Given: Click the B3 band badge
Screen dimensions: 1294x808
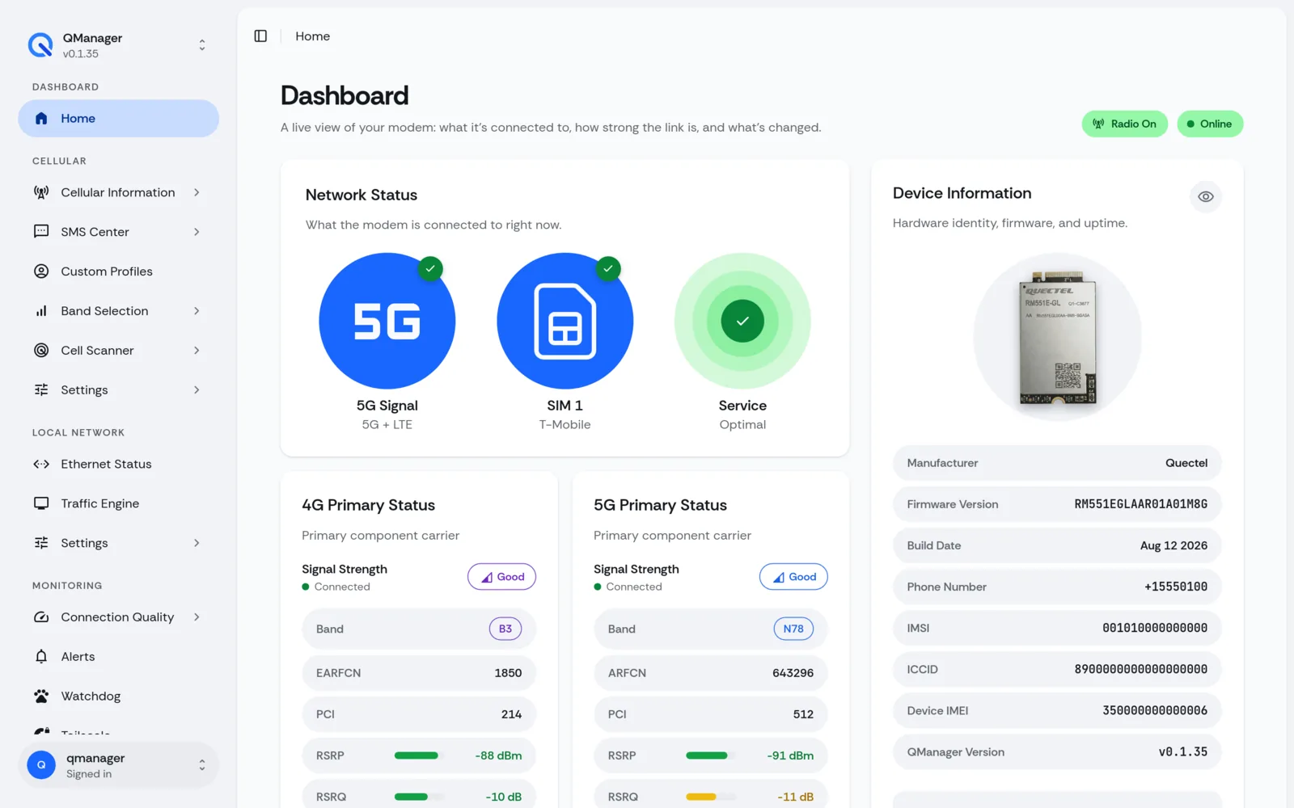Looking at the screenshot, I should pos(505,629).
